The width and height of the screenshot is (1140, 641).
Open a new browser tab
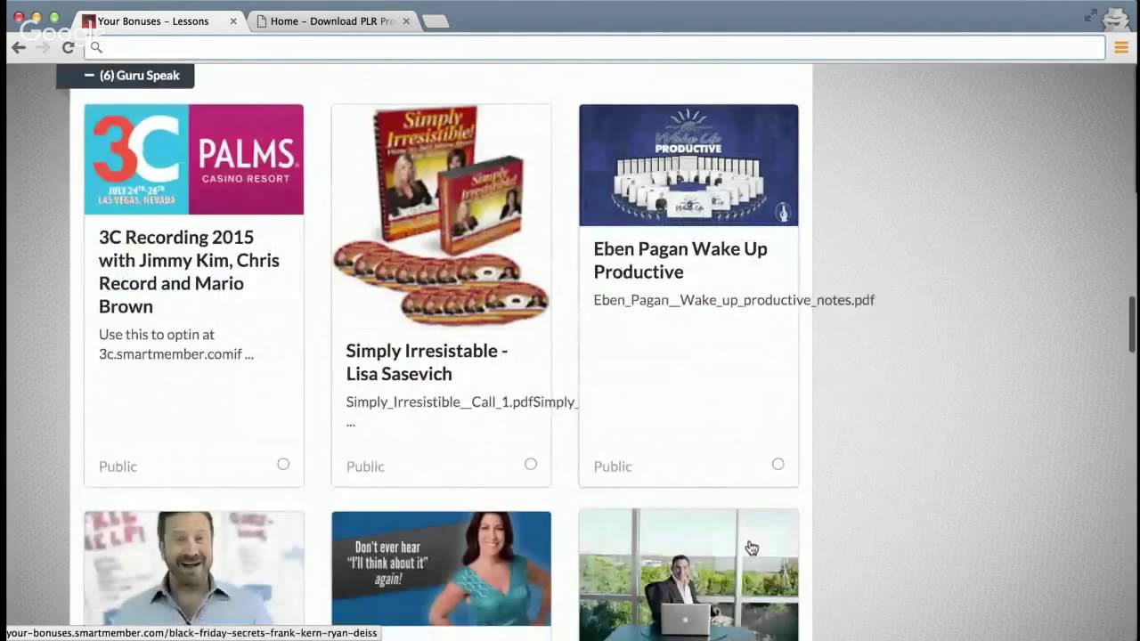pyautogui.click(x=436, y=21)
